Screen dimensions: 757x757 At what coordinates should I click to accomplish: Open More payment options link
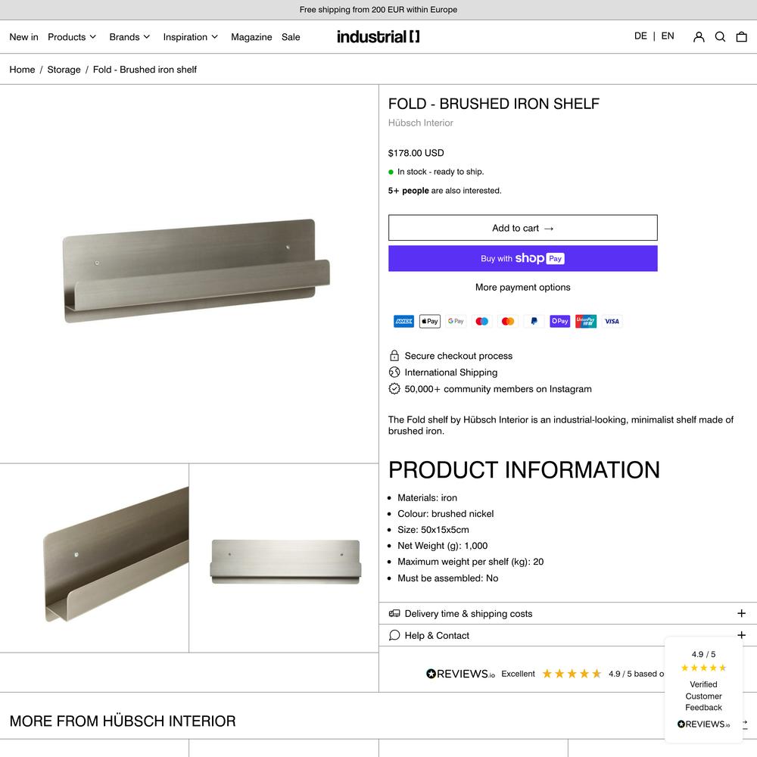pos(523,287)
